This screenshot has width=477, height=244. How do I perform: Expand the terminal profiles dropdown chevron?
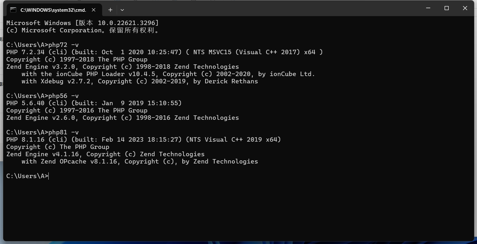click(x=122, y=10)
